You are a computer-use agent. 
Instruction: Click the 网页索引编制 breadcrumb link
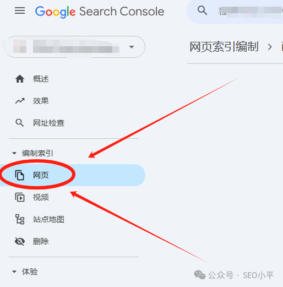coord(224,47)
